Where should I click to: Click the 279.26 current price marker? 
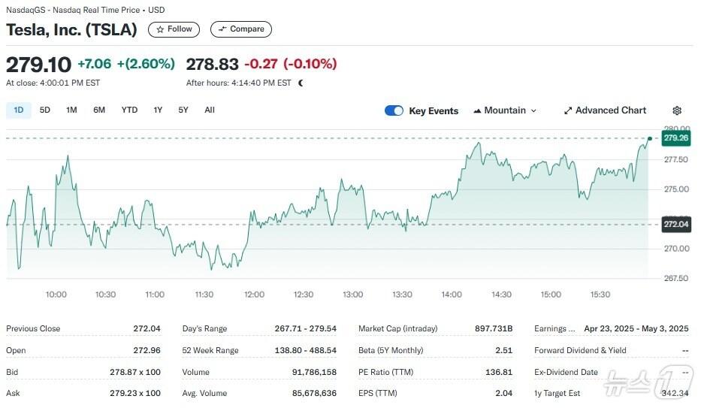675,138
